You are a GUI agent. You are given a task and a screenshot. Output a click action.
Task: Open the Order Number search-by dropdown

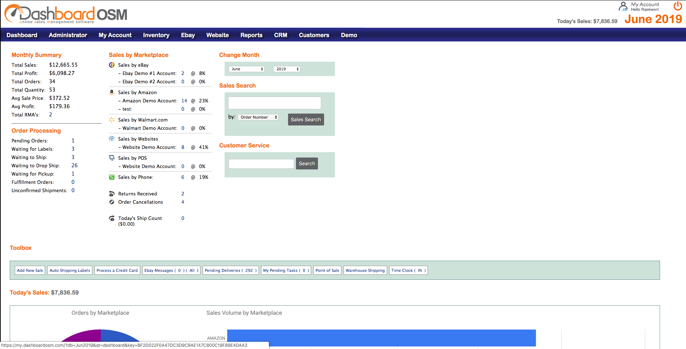click(x=258, y=117)
